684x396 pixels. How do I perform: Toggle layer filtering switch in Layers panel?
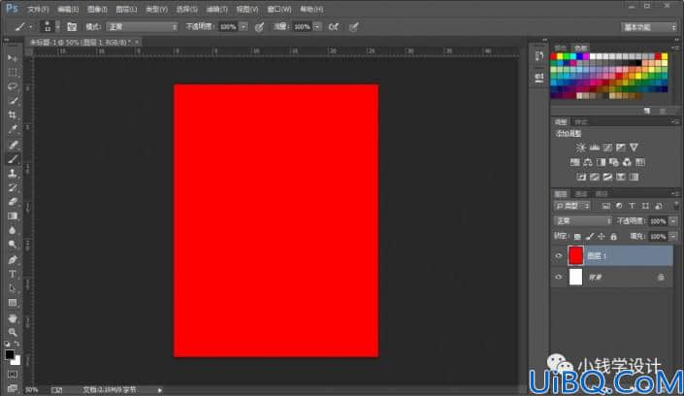point(675,206)
